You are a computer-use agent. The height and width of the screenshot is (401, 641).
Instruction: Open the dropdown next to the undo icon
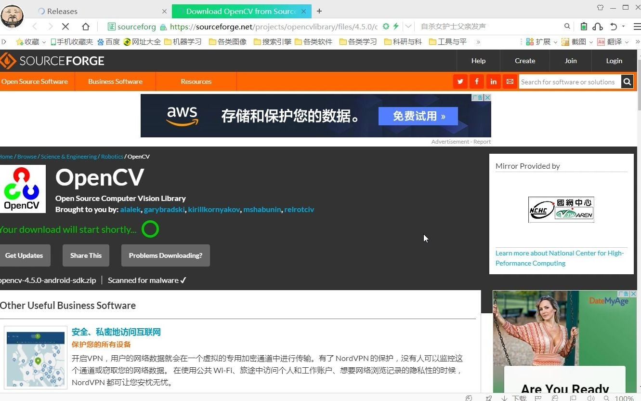(x=623, y=27)
